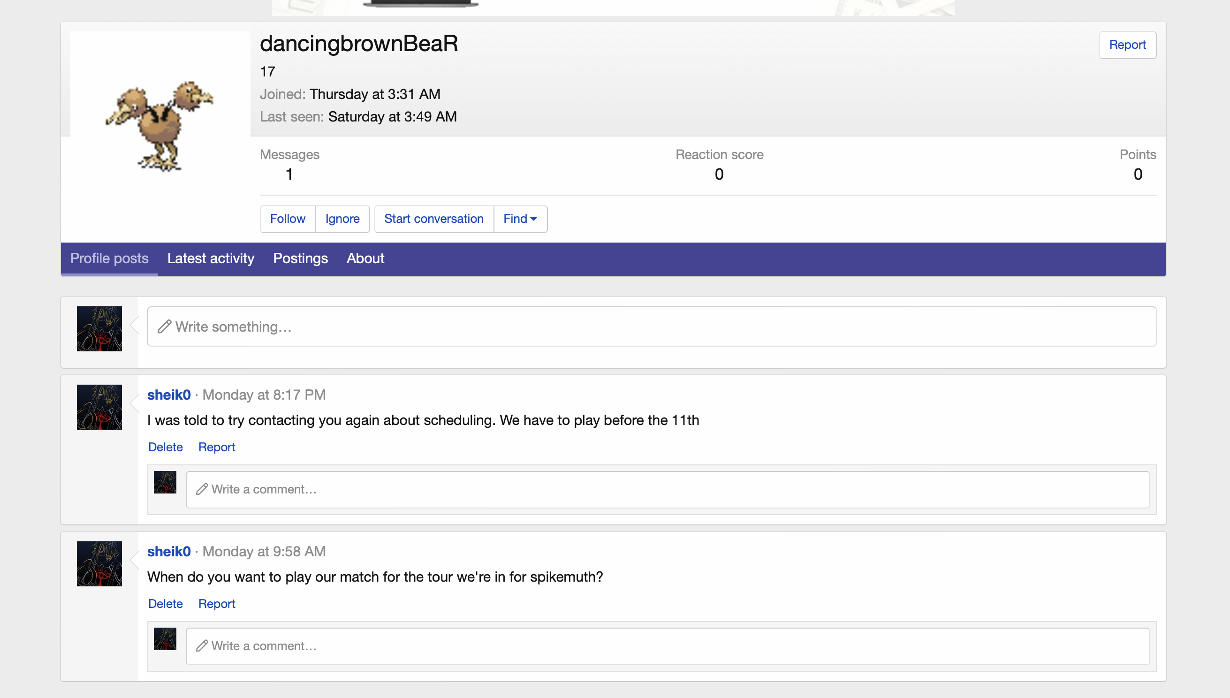Expand the Find dropdown

520,219
